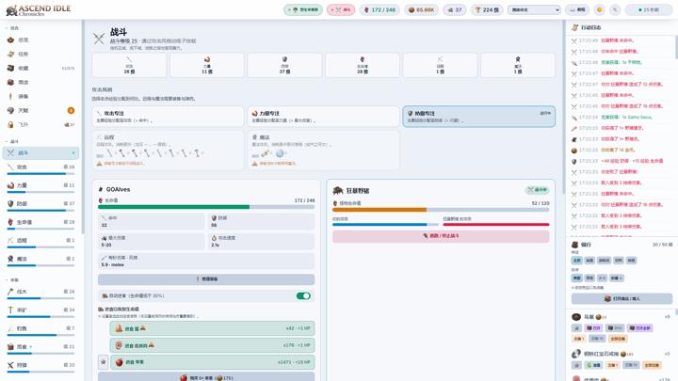Expand the cooking skill chevron in sidebar
The image size is (678, 381).
pos(31,347)
